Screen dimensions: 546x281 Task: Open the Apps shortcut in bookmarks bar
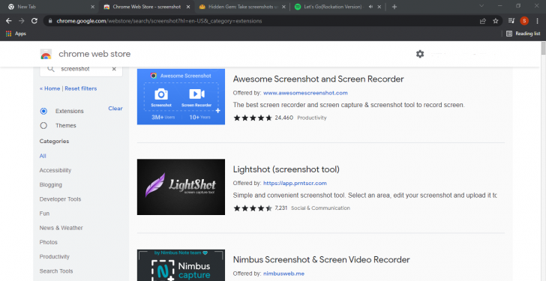click(16, 34)
